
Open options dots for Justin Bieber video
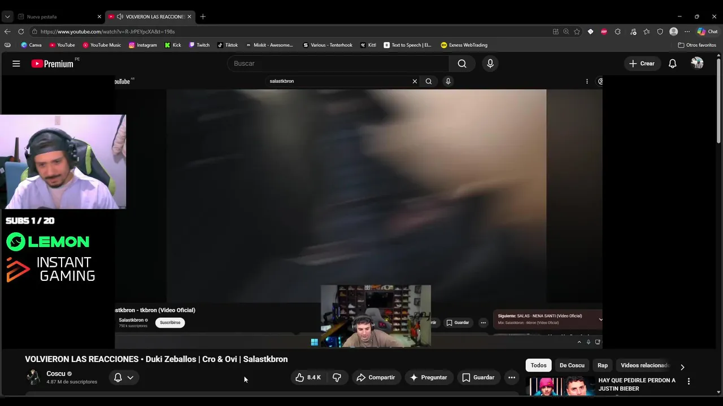pyautogui.click(x=689, y=382)
